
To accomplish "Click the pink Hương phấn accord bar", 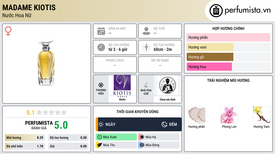I will coord(228,37).
